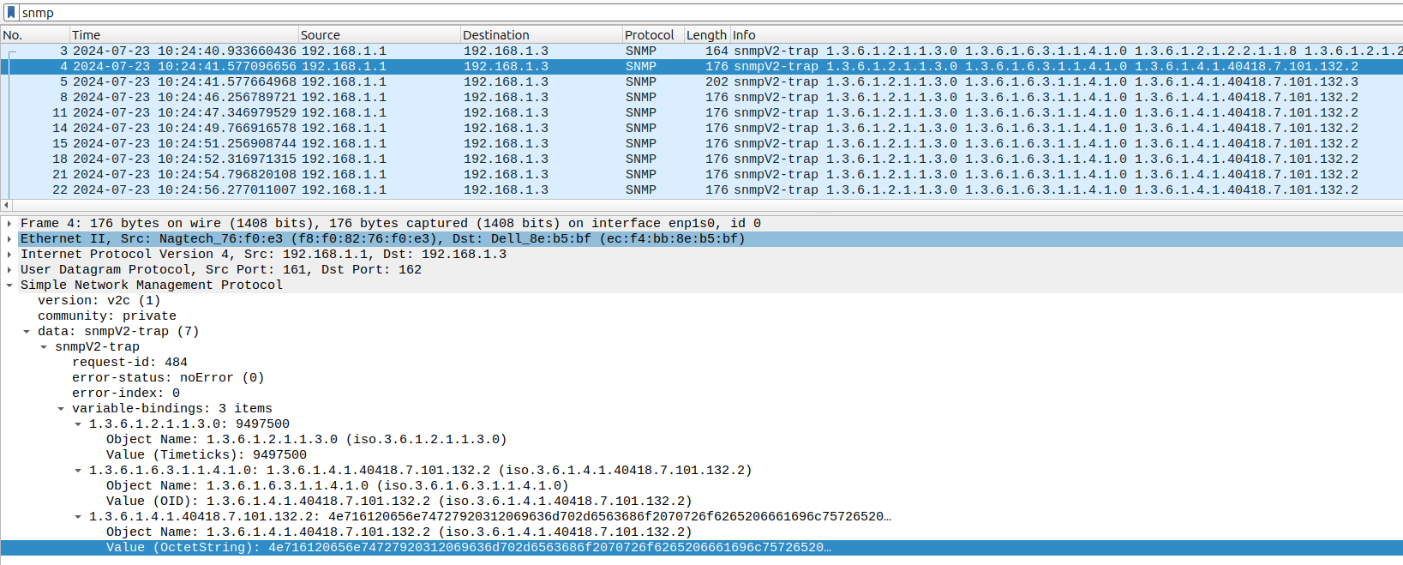Click packet 3 Source cell 192.168.1.1
This screenshot has width=1403, height=565.
click(344, 51)
